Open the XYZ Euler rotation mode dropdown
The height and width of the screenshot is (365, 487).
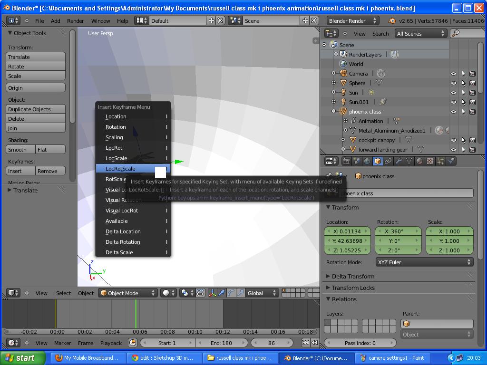point(424,262)
